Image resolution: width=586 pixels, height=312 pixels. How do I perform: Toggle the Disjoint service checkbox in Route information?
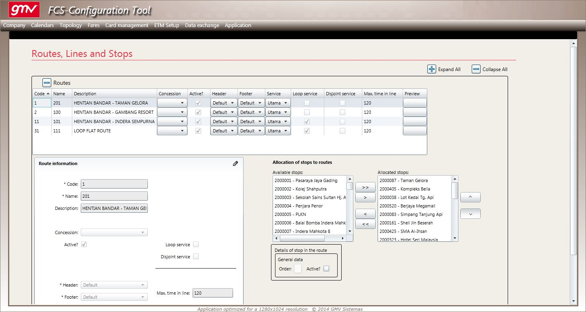point(196,256)
